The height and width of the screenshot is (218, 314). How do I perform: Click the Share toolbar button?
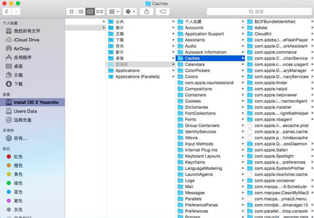tap(147, 12)
